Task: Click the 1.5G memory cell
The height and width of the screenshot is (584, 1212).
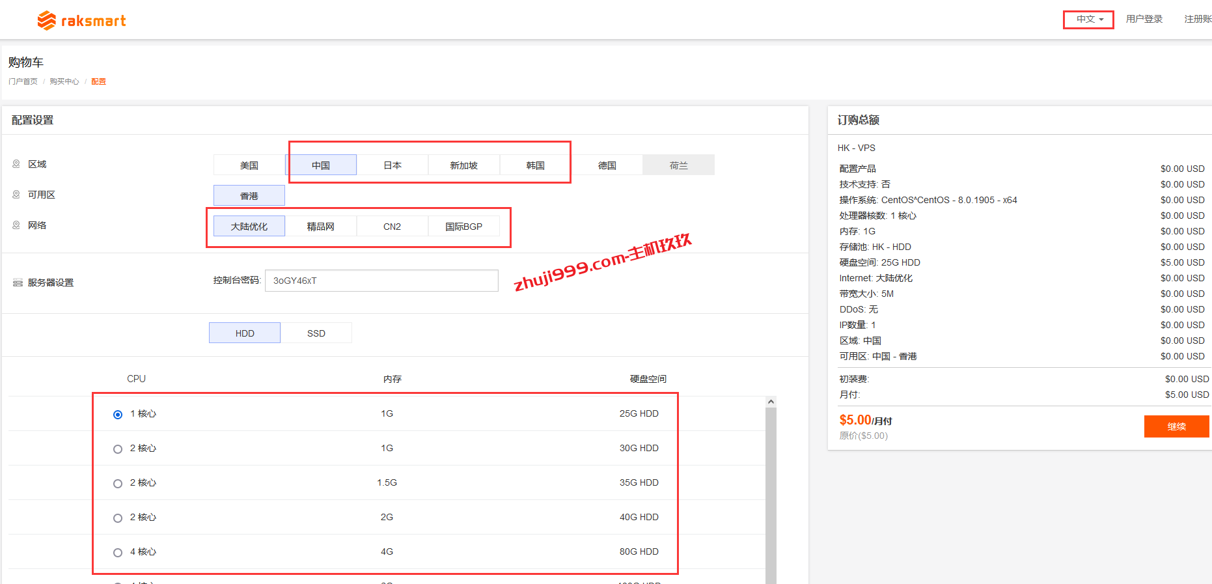Action: (x=387, y=482)
